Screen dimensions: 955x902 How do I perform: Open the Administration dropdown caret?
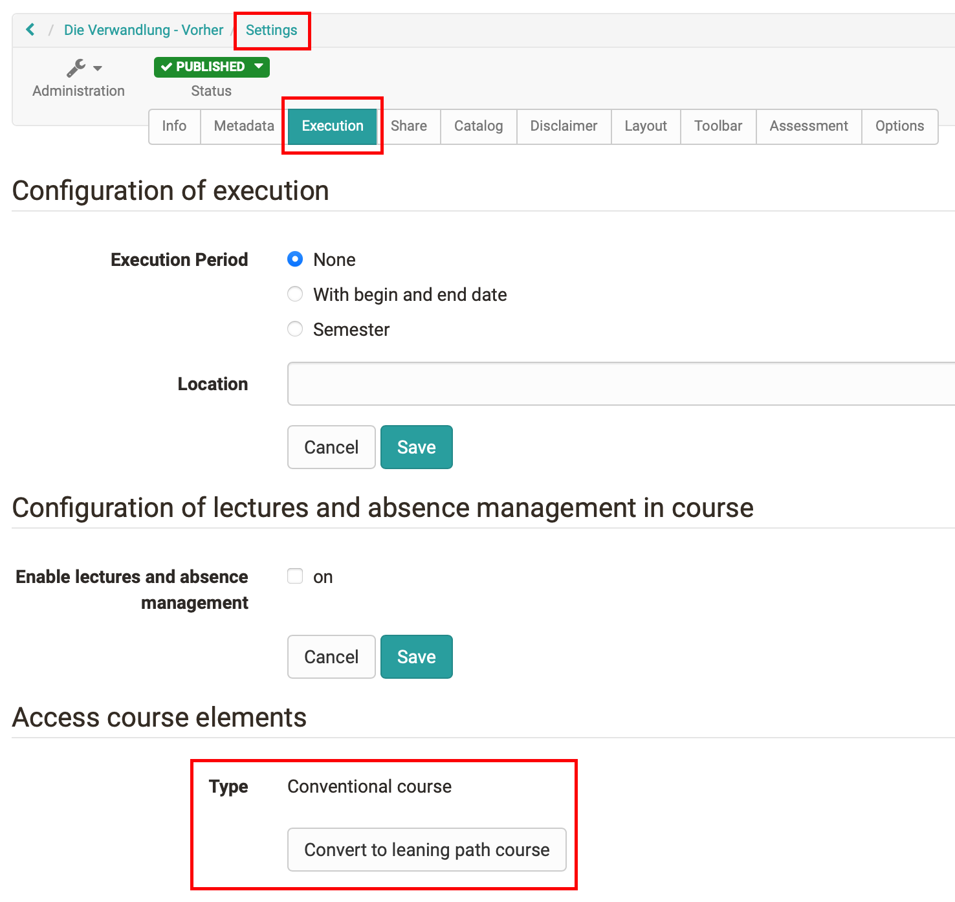click(98, 69)
